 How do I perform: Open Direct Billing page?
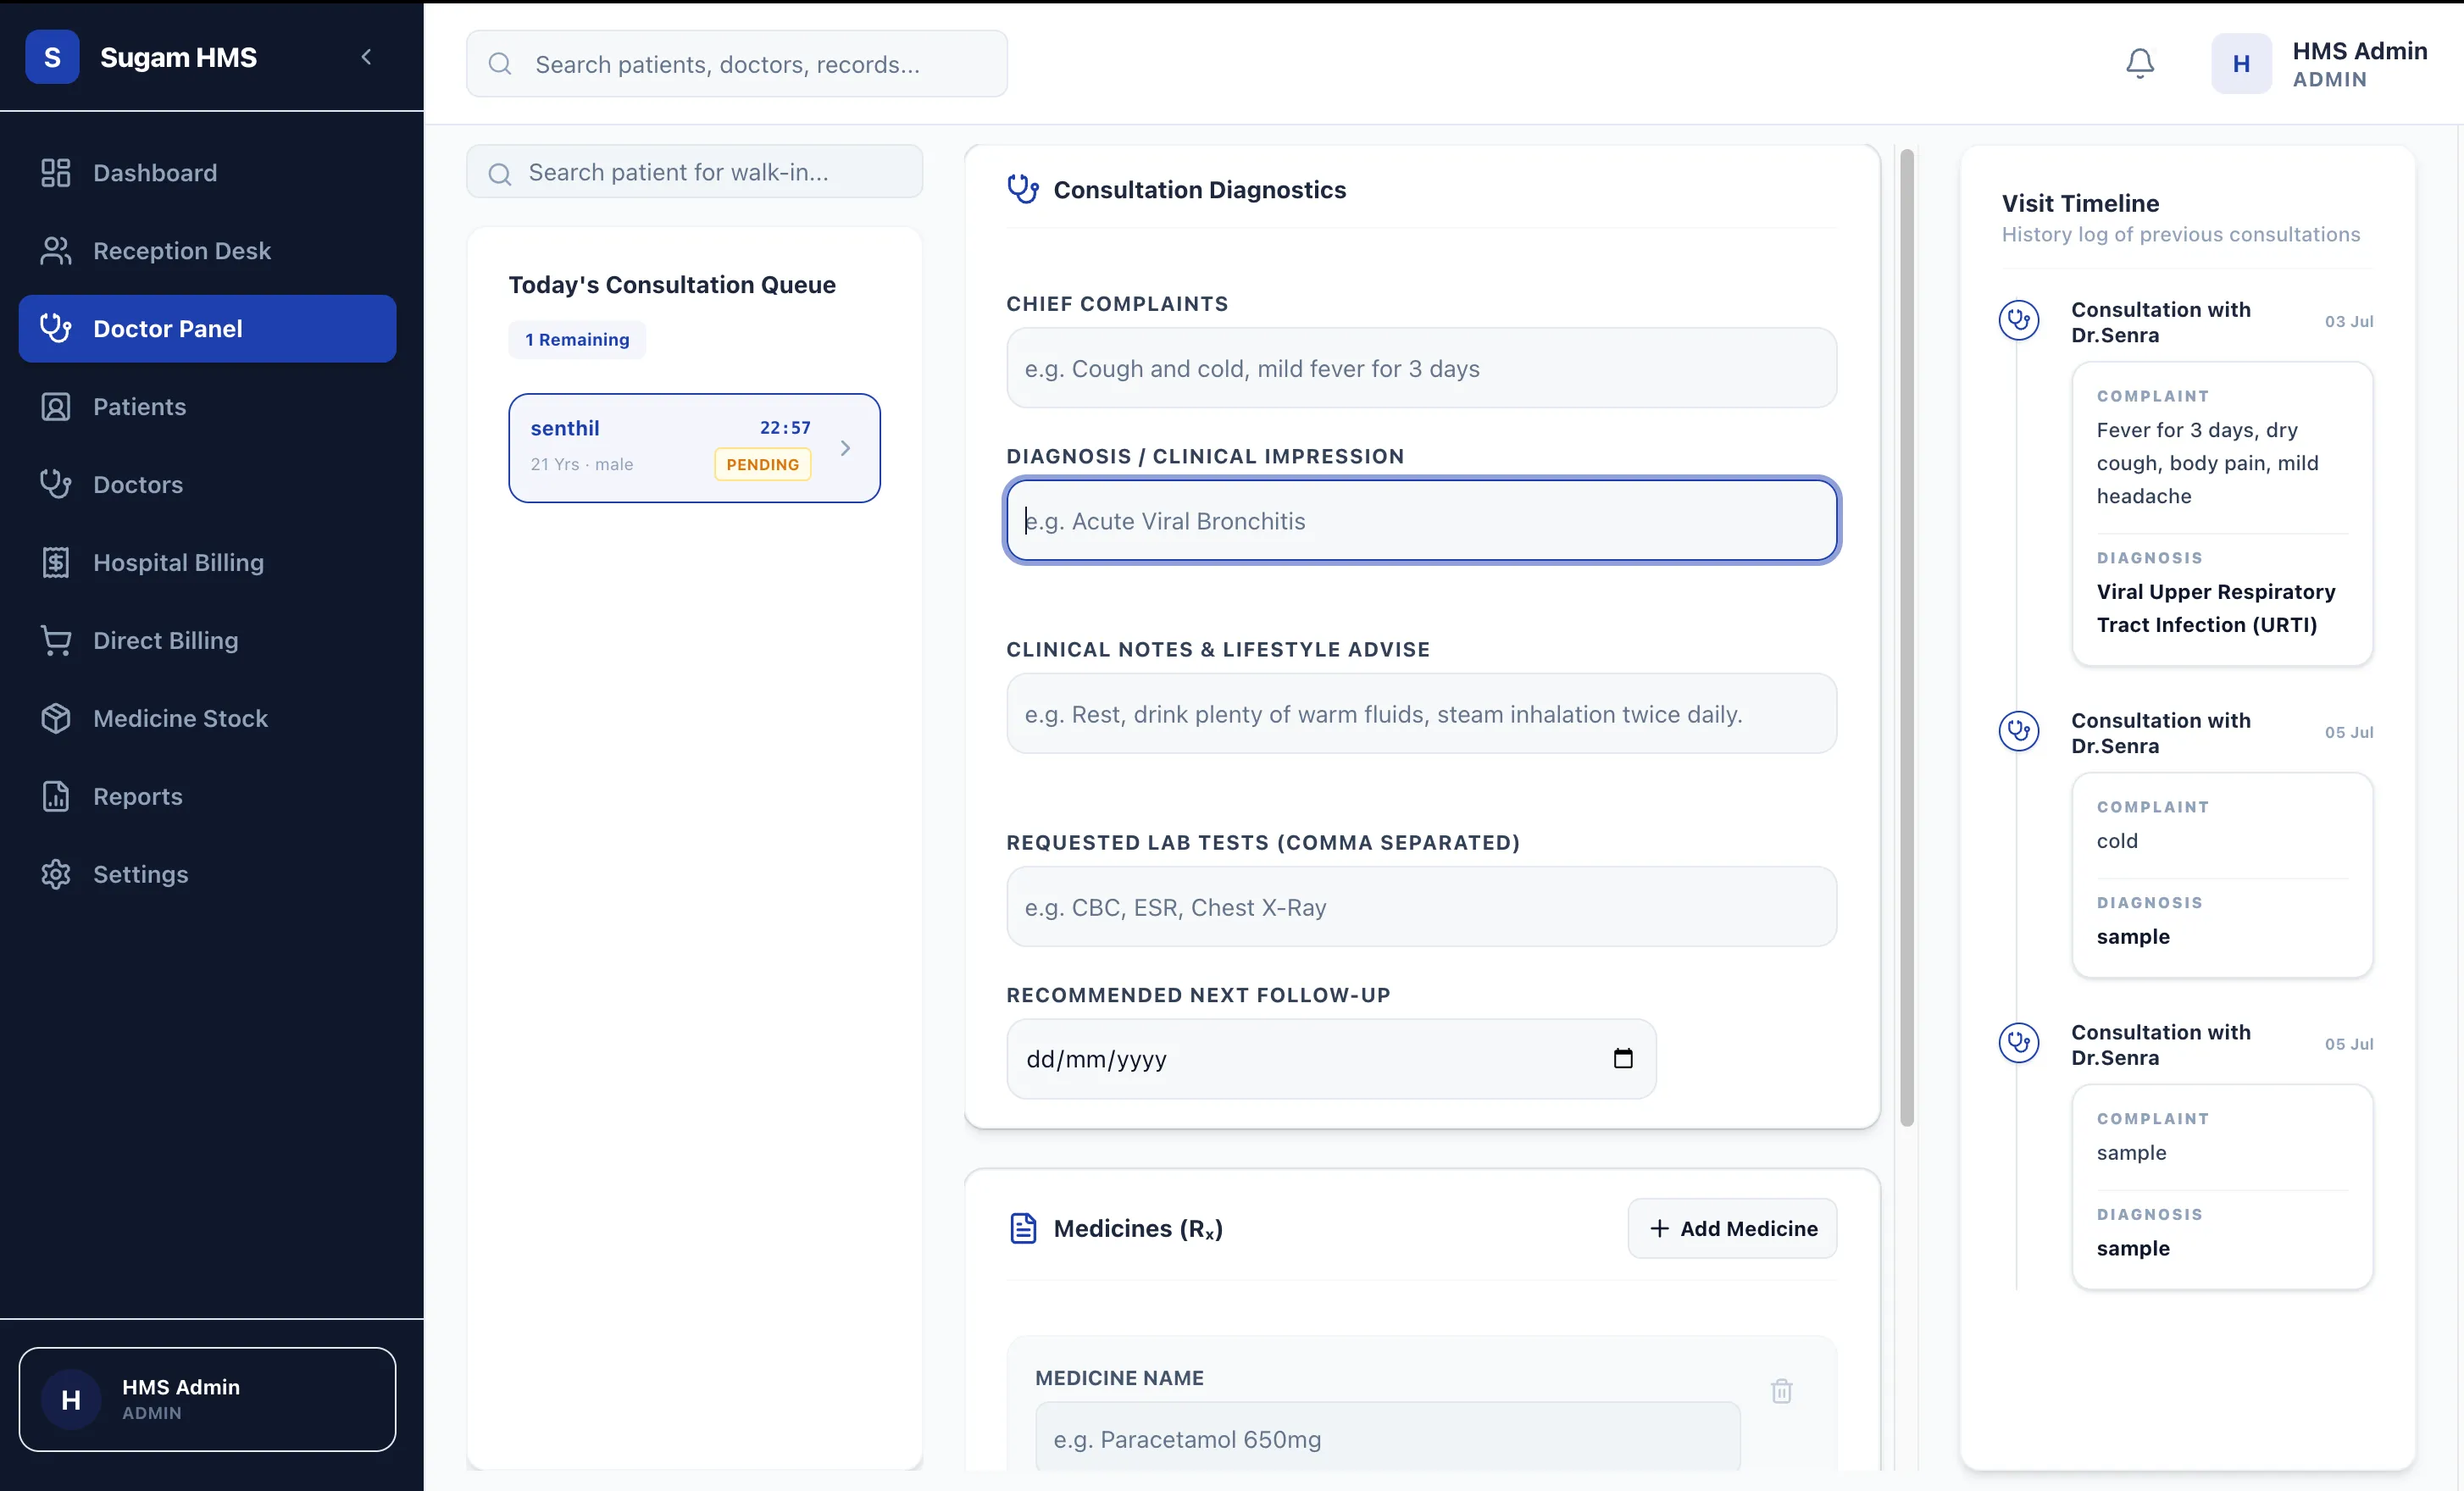(x=207, y=641)
